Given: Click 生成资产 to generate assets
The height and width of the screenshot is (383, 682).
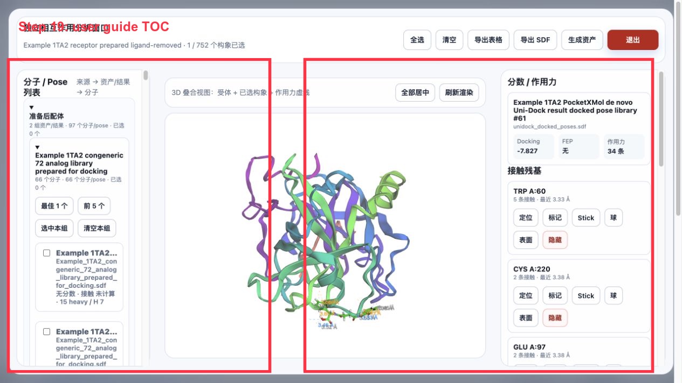Looking at the screenshot, I should [x=582, y=40].
